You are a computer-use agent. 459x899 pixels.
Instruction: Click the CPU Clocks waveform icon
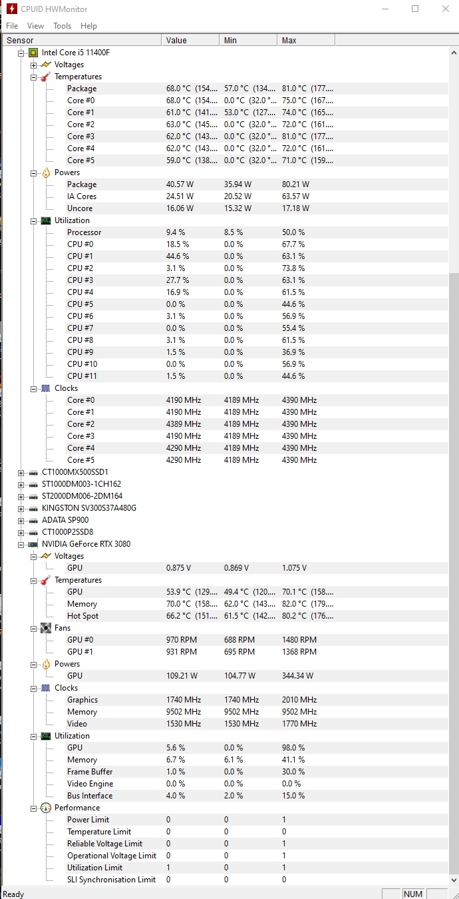(x=45, y=388)
